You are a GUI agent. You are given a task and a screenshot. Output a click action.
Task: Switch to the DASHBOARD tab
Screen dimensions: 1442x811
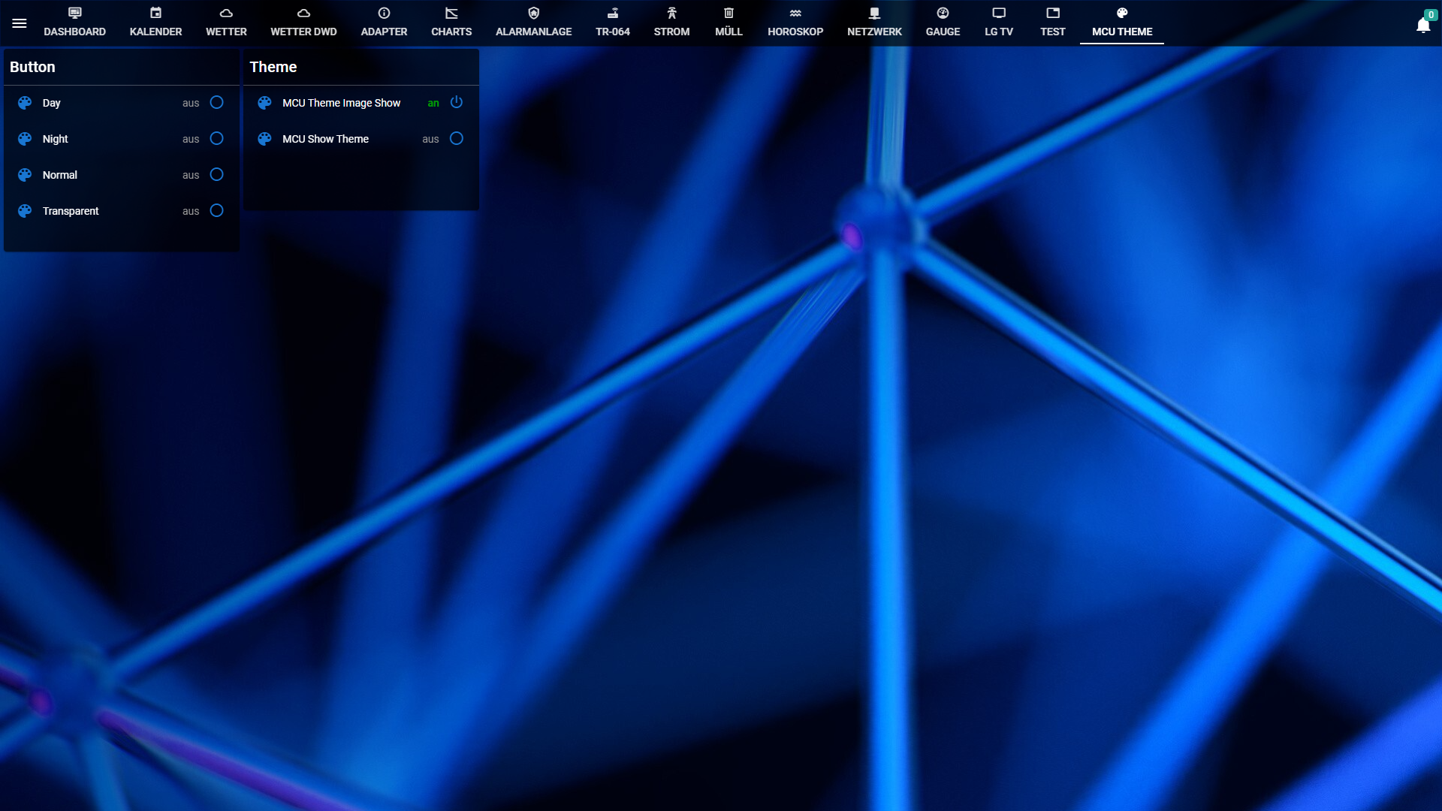tap(74, 23)
